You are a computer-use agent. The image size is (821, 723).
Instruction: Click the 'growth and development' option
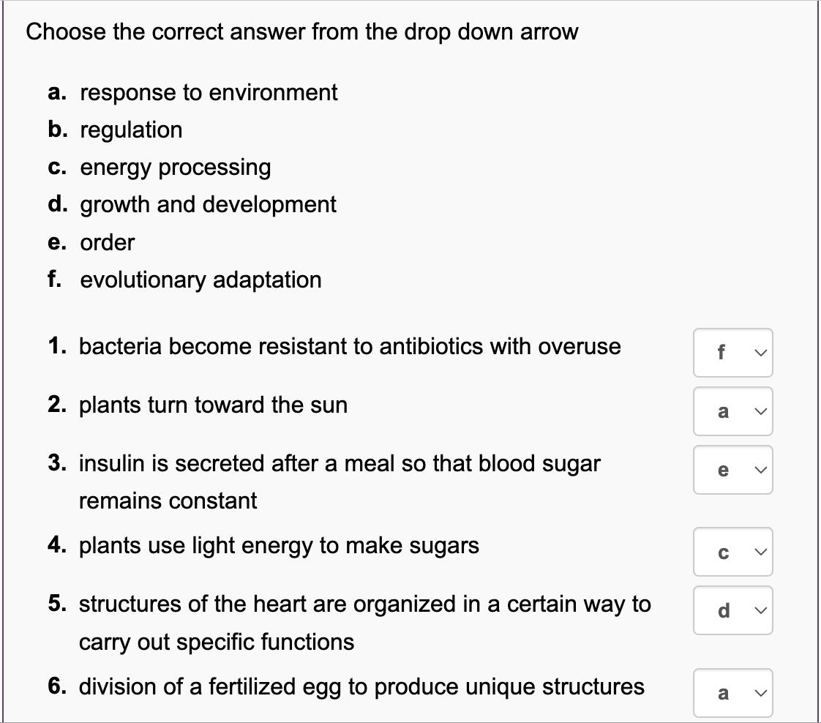point(208,205)
